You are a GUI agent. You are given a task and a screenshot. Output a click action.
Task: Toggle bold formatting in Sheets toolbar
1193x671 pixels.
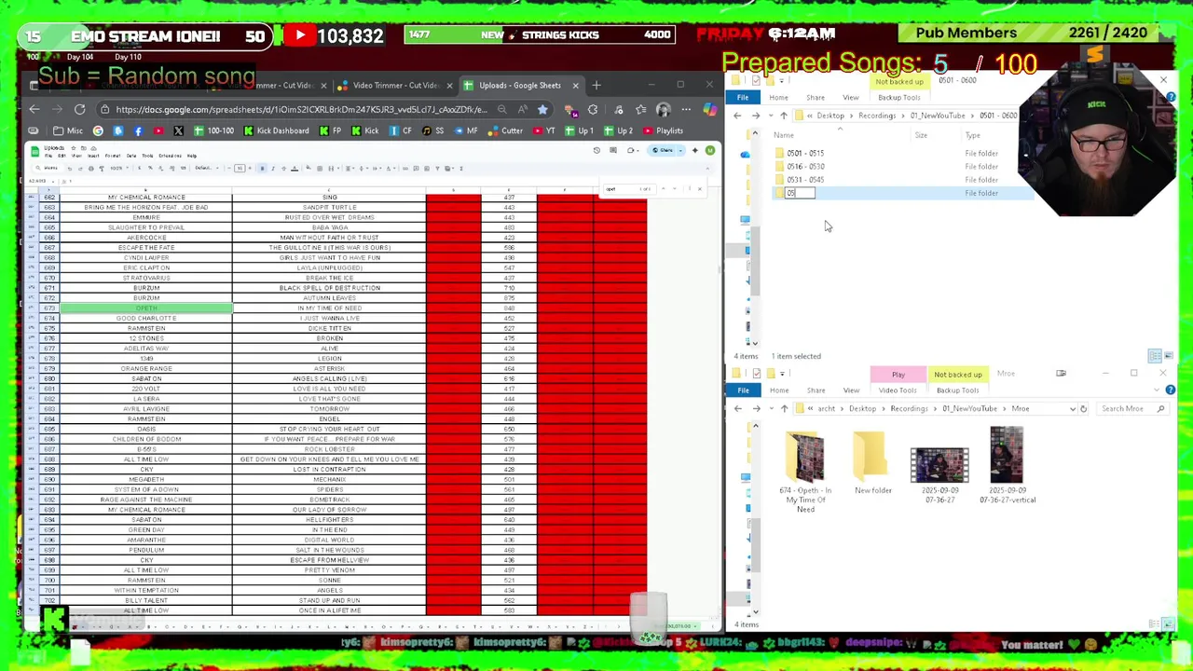[x=262, y=169]
